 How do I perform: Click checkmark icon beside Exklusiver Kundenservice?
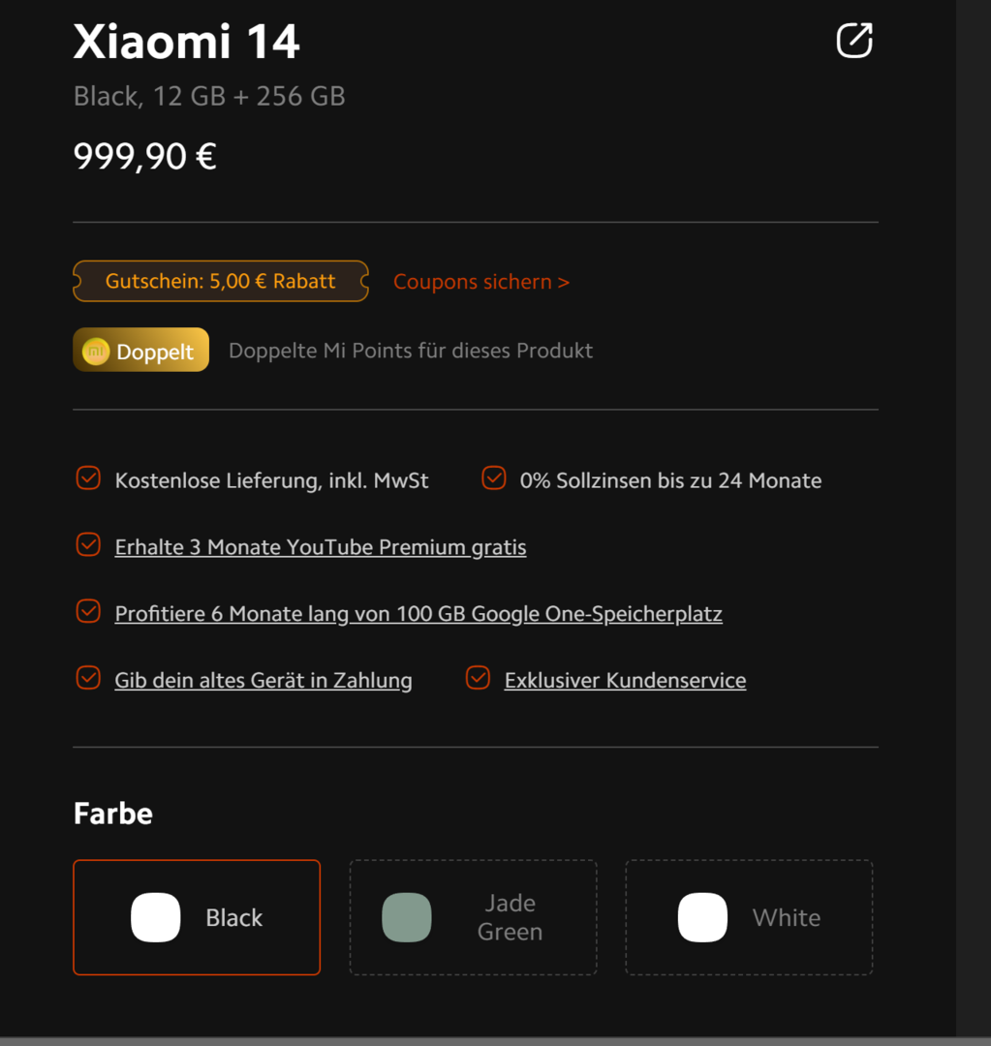pyautogui.click(x=478, y=679)
